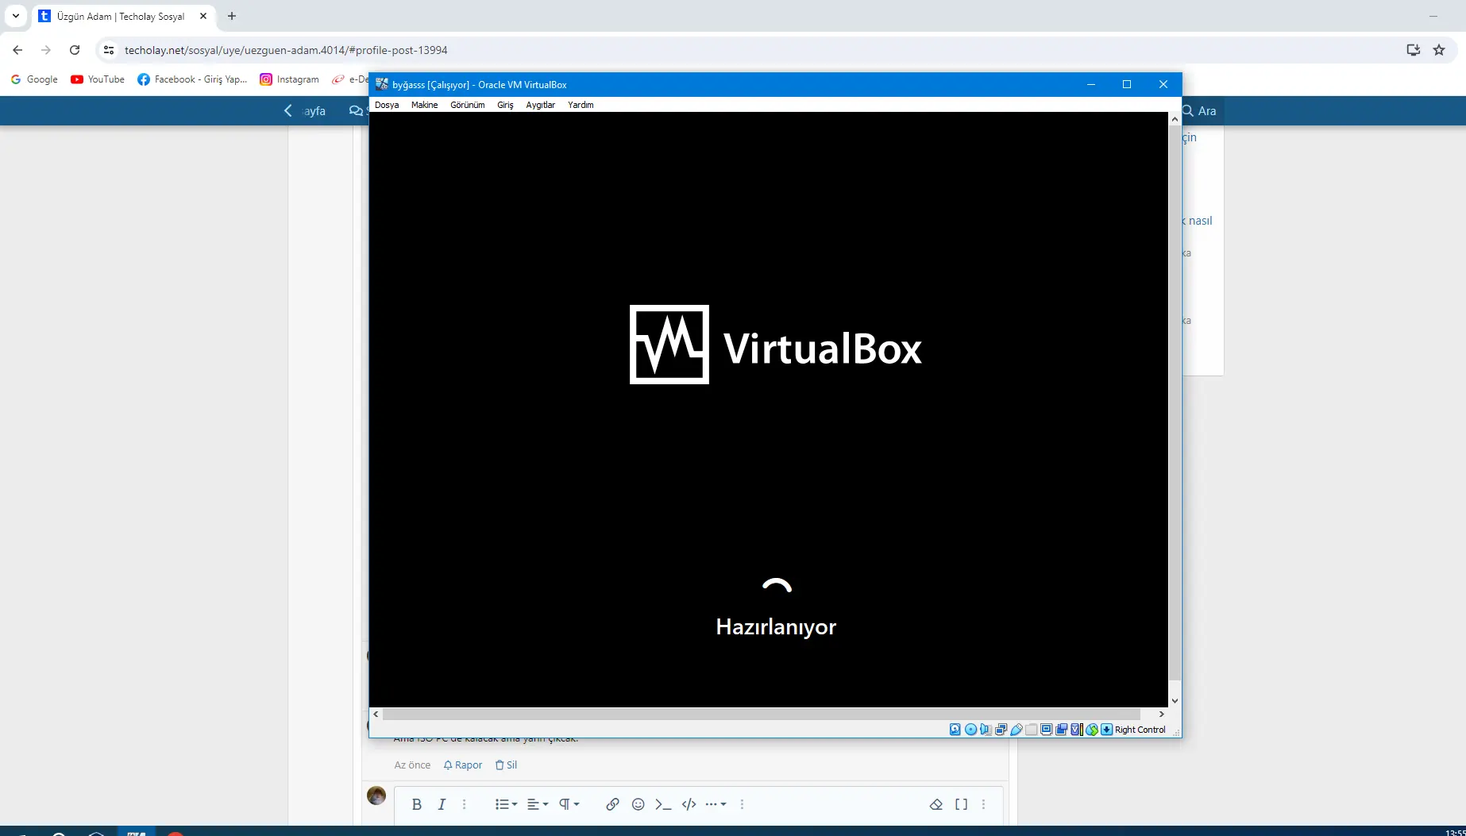Insert a link in the post editor
Image resolution: width=1466 pixels, height=836 pixels.
[x=612, y=804]
